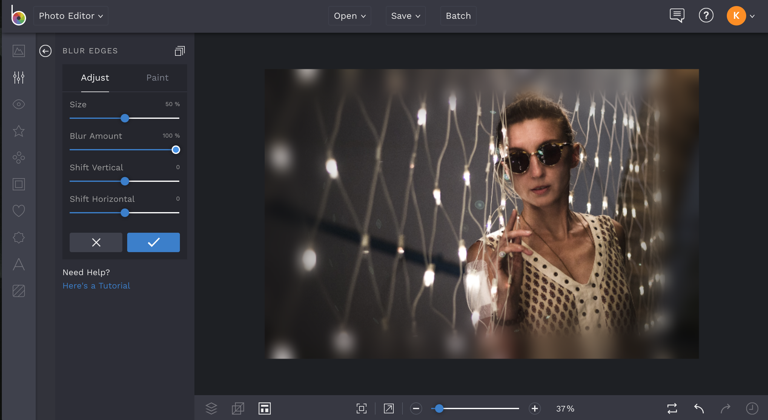Click the flatten layers icon in the bottom bar

click(x=238, y=408)
